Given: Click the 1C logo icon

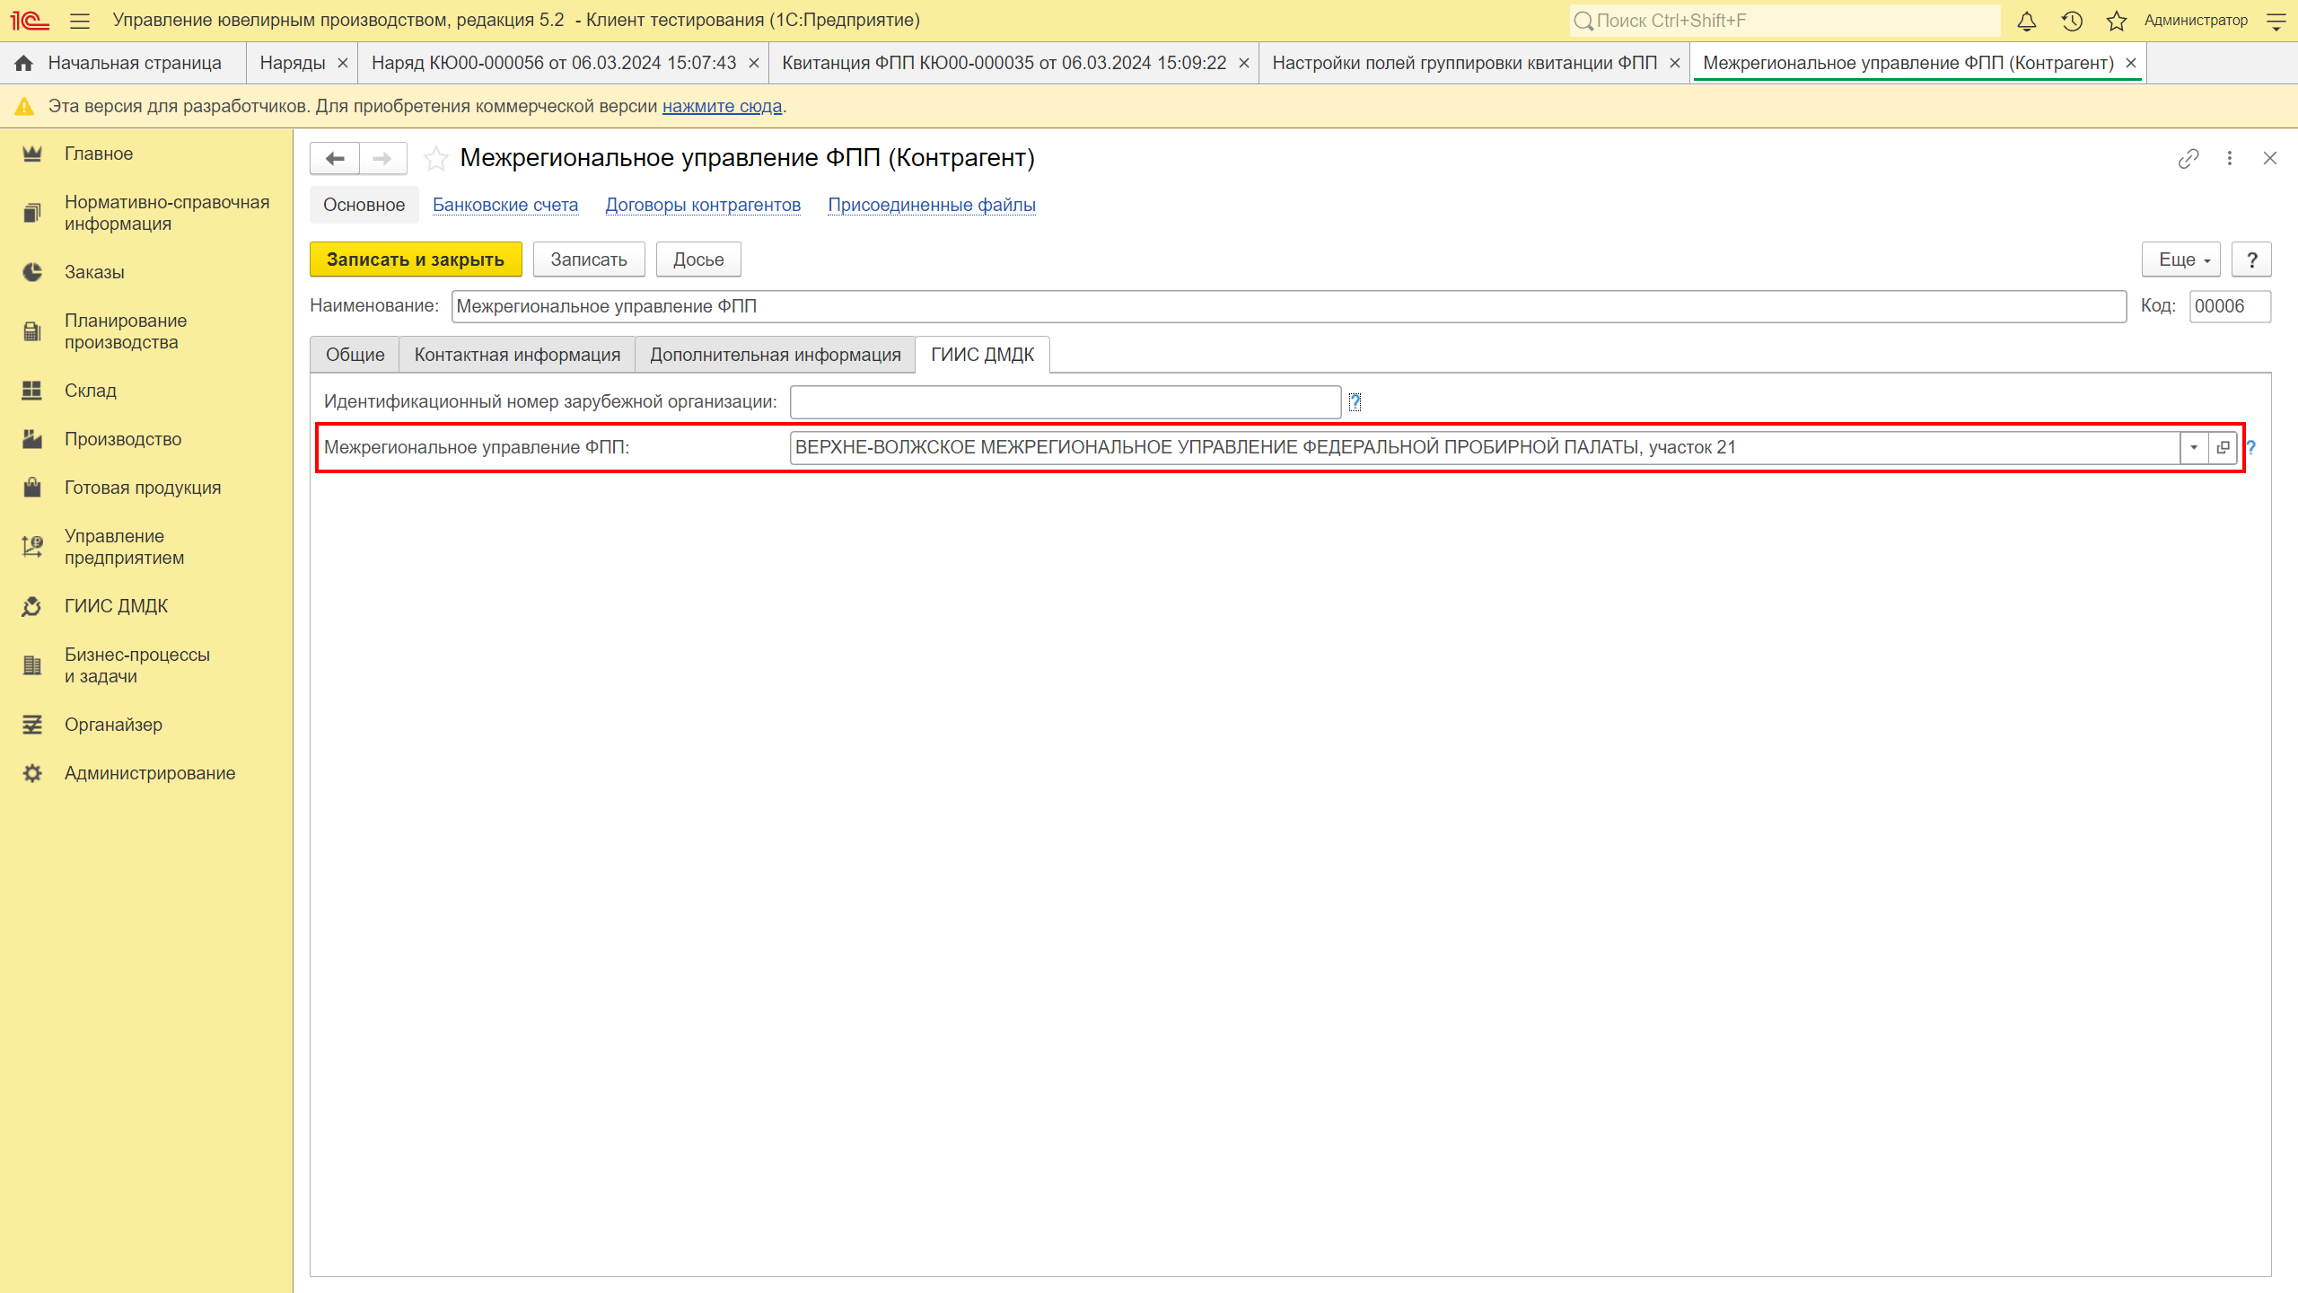Looking at the screenshot, I should pyautogui.click(x=30, y=21).
